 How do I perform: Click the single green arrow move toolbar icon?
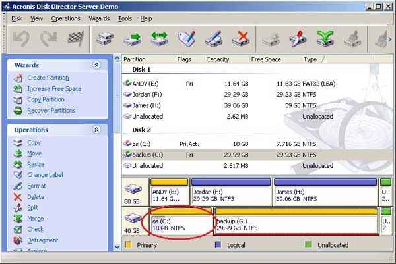[131, 38]
